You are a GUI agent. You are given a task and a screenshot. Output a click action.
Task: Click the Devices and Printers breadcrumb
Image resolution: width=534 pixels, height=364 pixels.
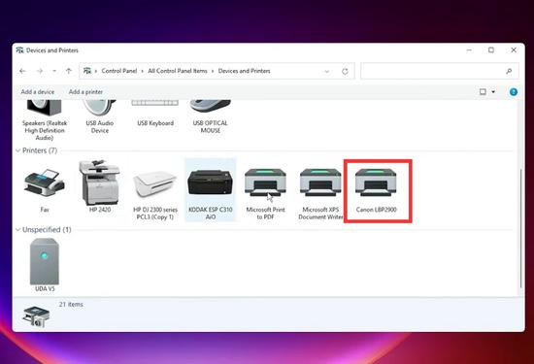(244, 71)
